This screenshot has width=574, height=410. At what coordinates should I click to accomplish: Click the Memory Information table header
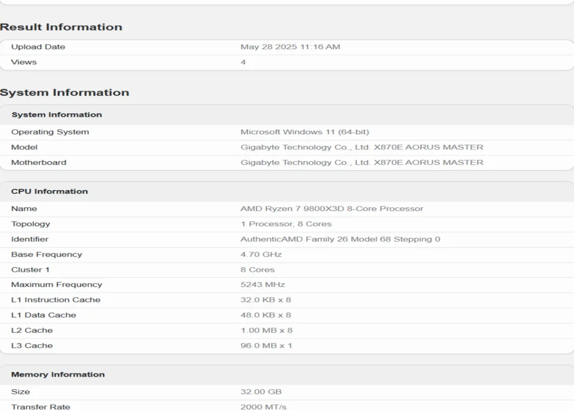point(58,374)
